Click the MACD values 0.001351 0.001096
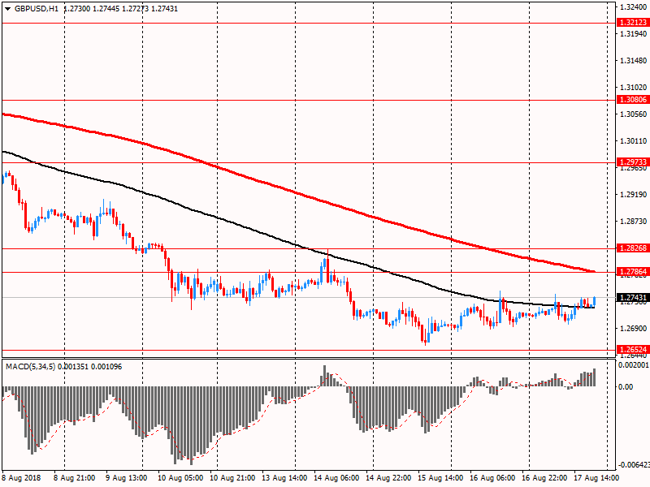The width and height of the screenshot is (650, 487). pyautogui.click(x=90, y=367)
